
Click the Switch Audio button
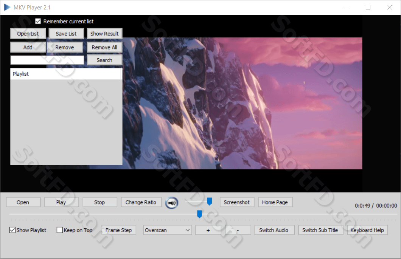274,230
